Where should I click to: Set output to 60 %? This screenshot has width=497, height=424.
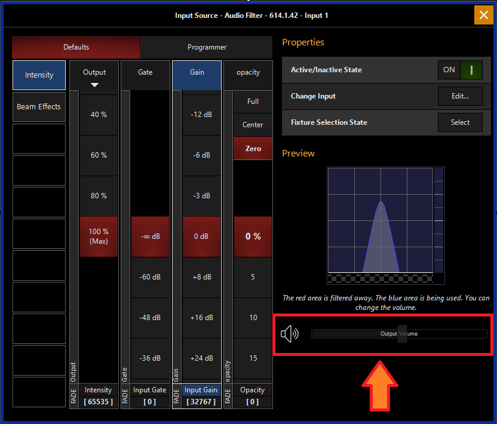(99, 155)
